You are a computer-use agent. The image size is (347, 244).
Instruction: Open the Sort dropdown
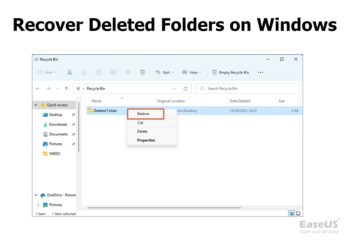165,72
